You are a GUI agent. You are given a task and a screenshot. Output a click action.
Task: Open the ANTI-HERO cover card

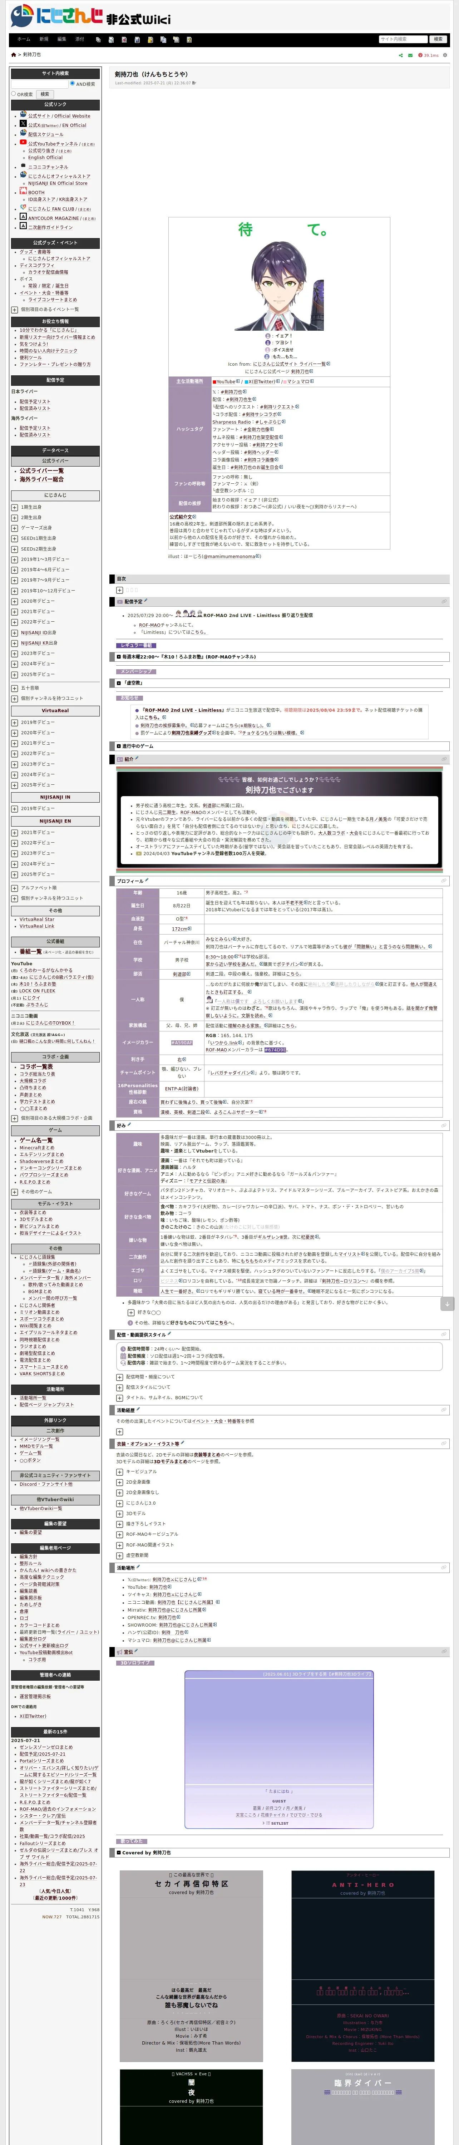point(363,1966)
